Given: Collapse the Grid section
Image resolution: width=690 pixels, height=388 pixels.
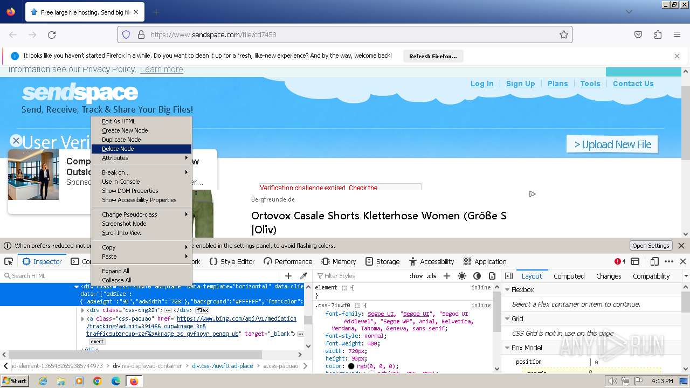Looking at the screenshot, I should click(507, 318).
